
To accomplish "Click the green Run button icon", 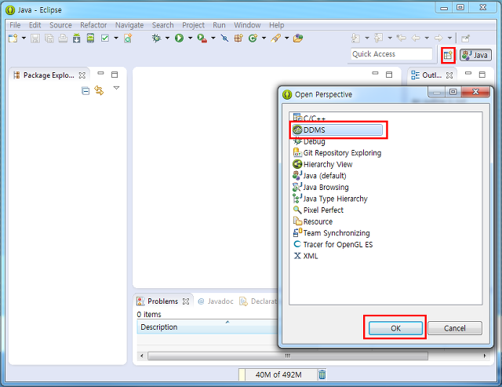I will click(179, 38).
